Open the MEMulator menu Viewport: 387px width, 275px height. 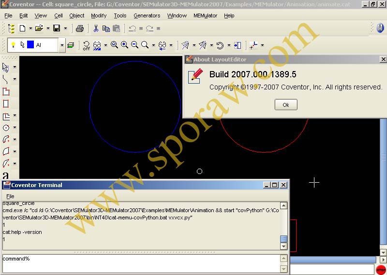point(205,15)
